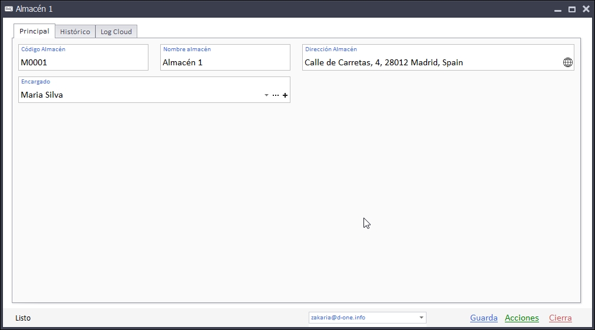Open the ellipsis search button beside Encargado
The height and width of the screenshot is (330, 595).
[276, 95]
